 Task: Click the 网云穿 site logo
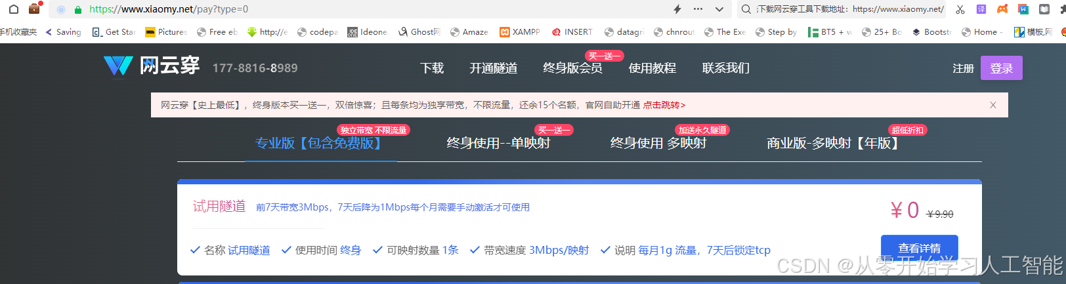pos(152,66)
